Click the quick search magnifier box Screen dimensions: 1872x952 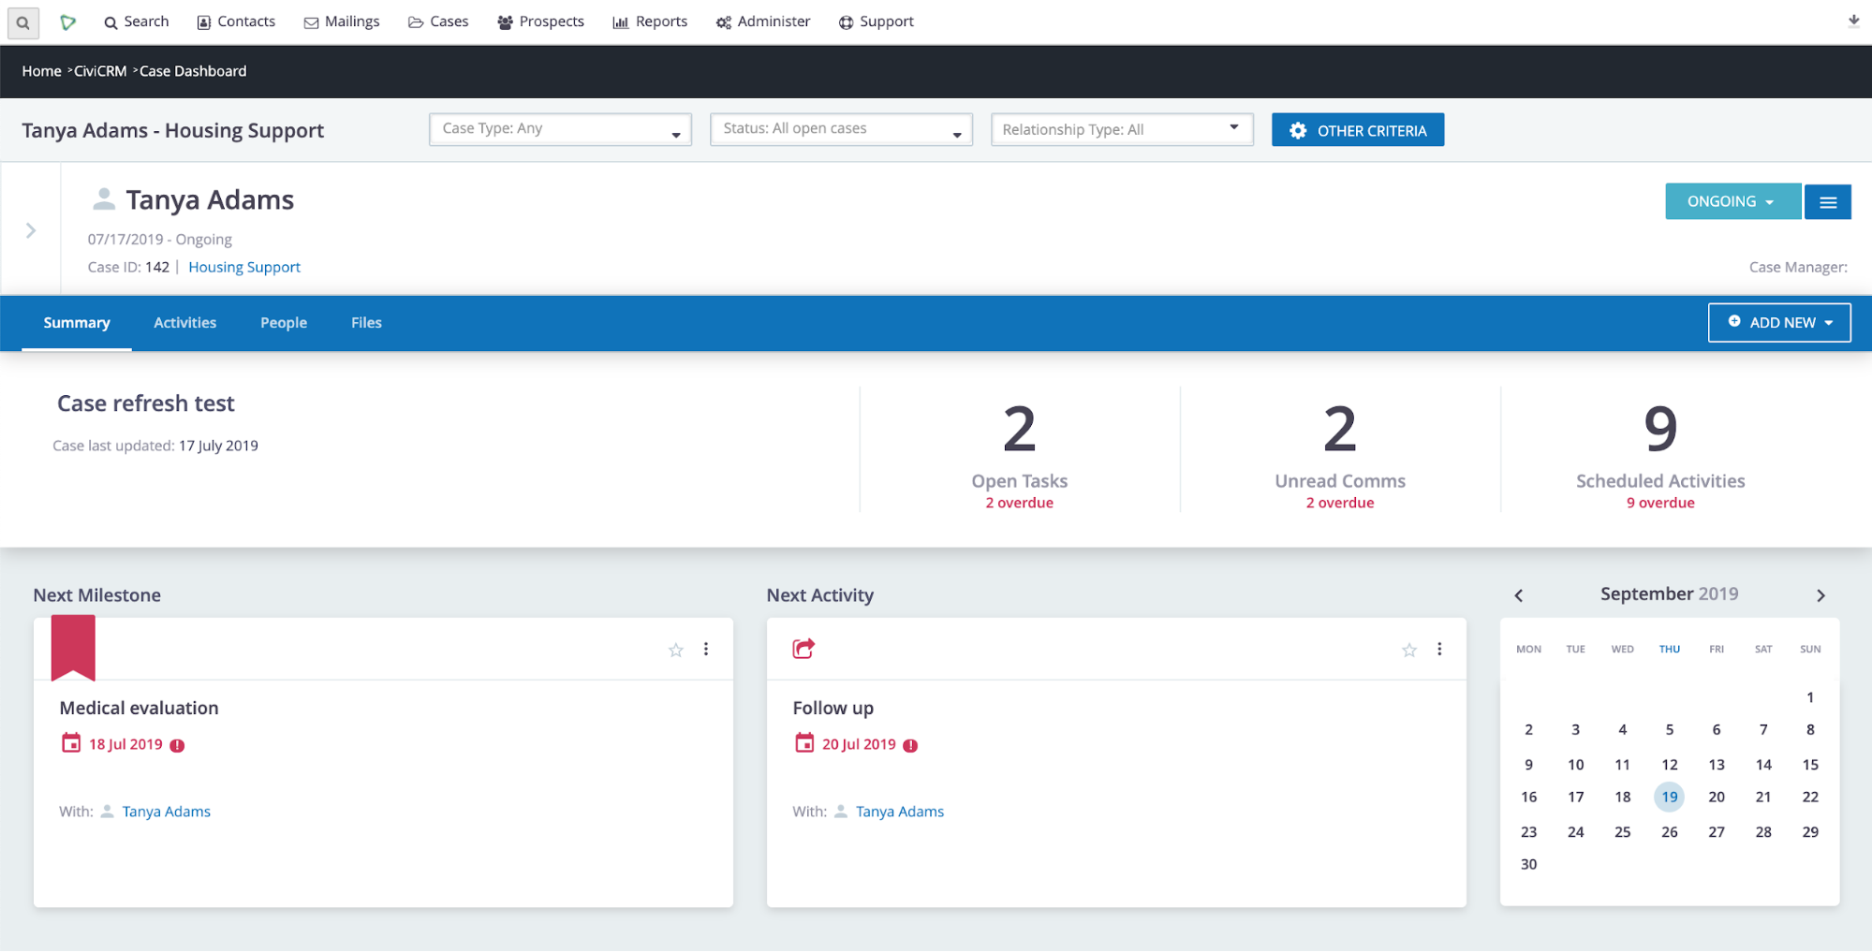(x=23, y=22)
